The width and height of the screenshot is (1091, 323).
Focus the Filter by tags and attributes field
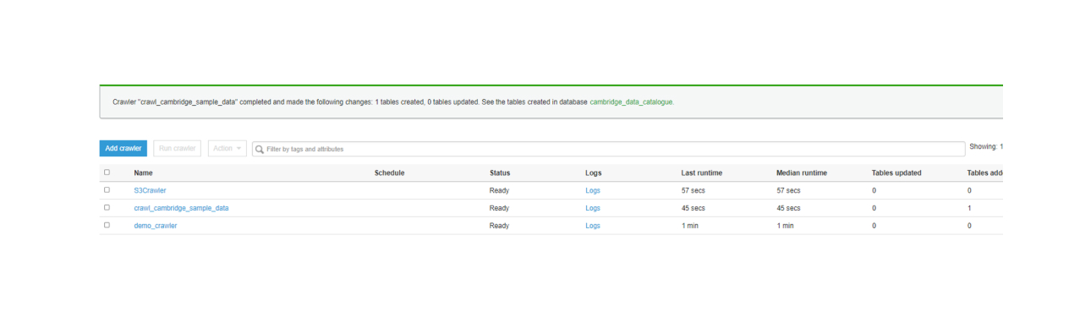[x=608, y=149]
